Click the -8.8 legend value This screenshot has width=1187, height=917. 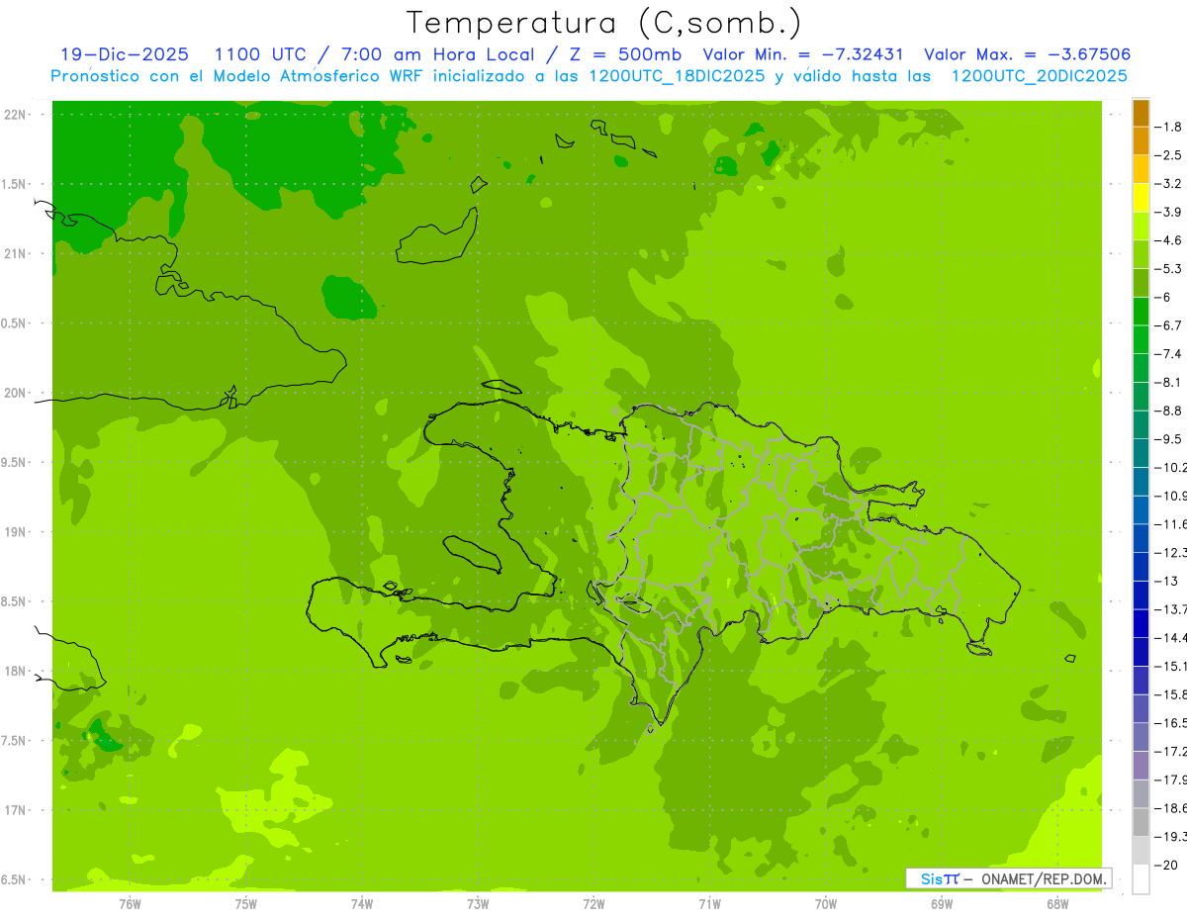(1168, 411)
